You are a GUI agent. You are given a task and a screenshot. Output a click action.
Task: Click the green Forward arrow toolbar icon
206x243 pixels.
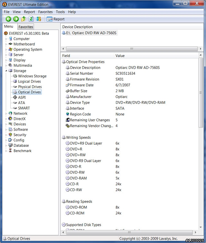pos(16,19)
